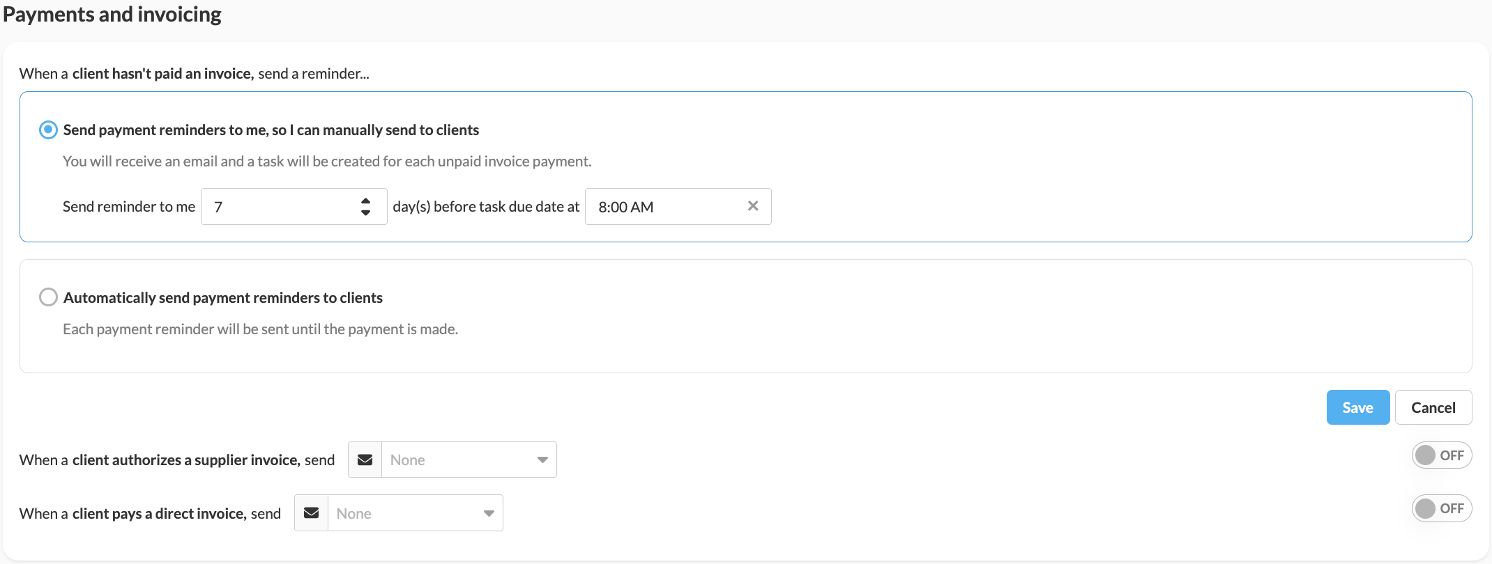Enable the supplier invoice authorization toggle
1492x564 pixels.
1441,455
